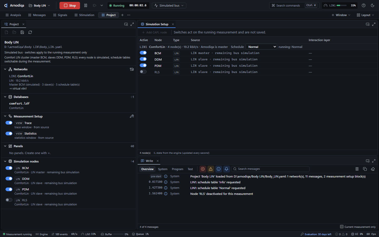Open the Schedule table dropdown

click(x=261, y=47)
